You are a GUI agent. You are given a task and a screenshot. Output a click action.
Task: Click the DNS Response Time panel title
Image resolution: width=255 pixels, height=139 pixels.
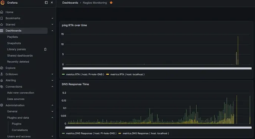(75, 84)
